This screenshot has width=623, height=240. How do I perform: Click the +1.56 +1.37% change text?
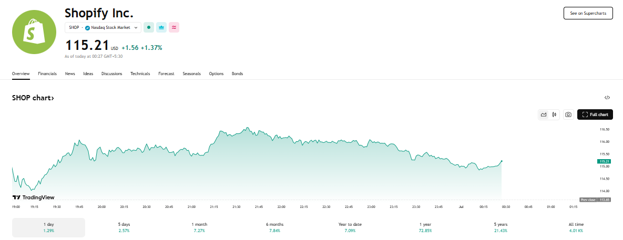[142, 48]
